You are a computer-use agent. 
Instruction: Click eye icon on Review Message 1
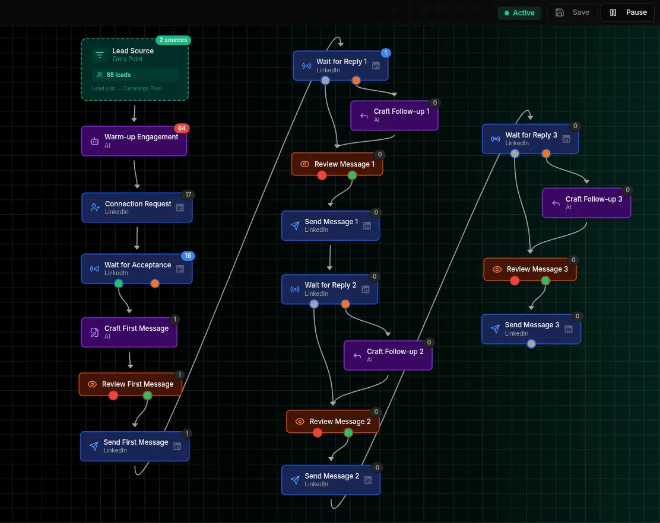click(304, 164)
